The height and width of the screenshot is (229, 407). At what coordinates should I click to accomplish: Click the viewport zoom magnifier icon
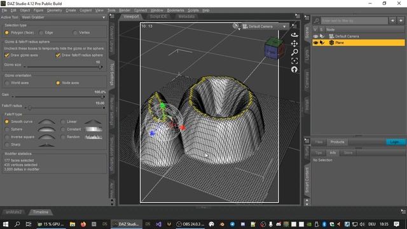[x=294, y=52]
